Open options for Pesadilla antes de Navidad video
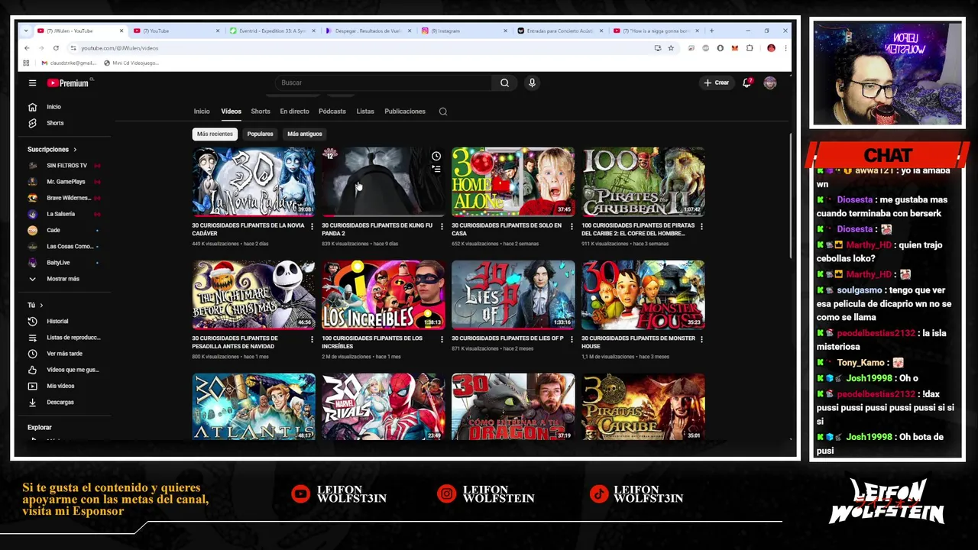 pyautogui.click(x=312, y=339)
